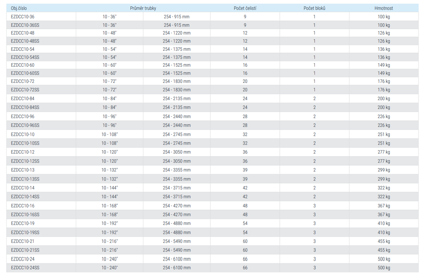Click jaw count 20 in EZDCC10-72 row
Viewport: 424px width, 275px height.
[245, 81]
